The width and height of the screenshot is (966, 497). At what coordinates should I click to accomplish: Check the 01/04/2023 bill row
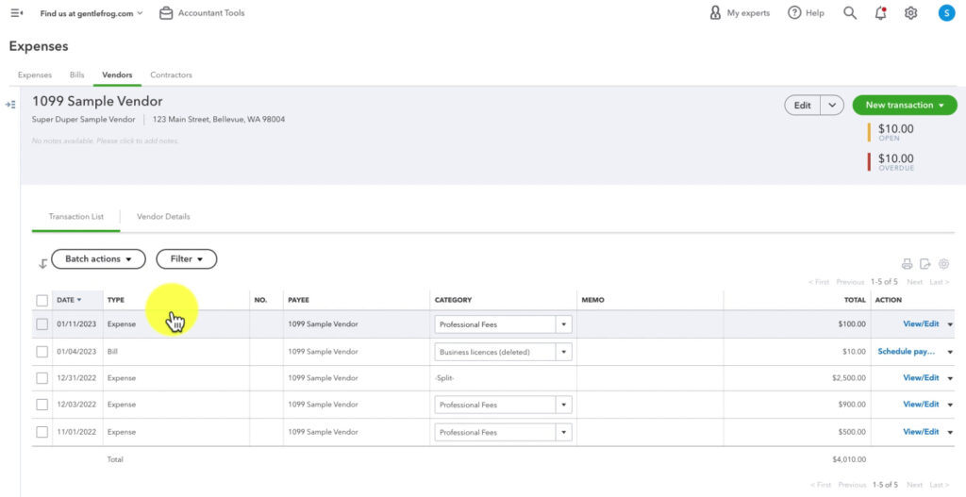tap(42, 352)
